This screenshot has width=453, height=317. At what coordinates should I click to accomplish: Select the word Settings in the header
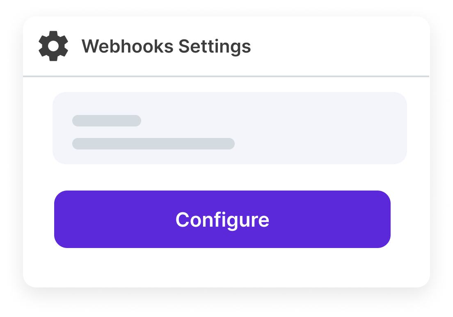[215, 46]
